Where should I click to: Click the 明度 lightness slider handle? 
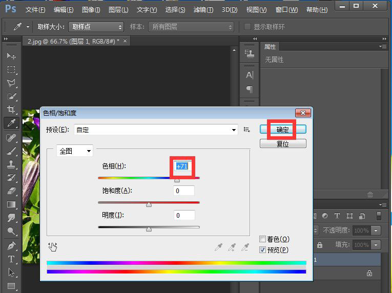149,229
